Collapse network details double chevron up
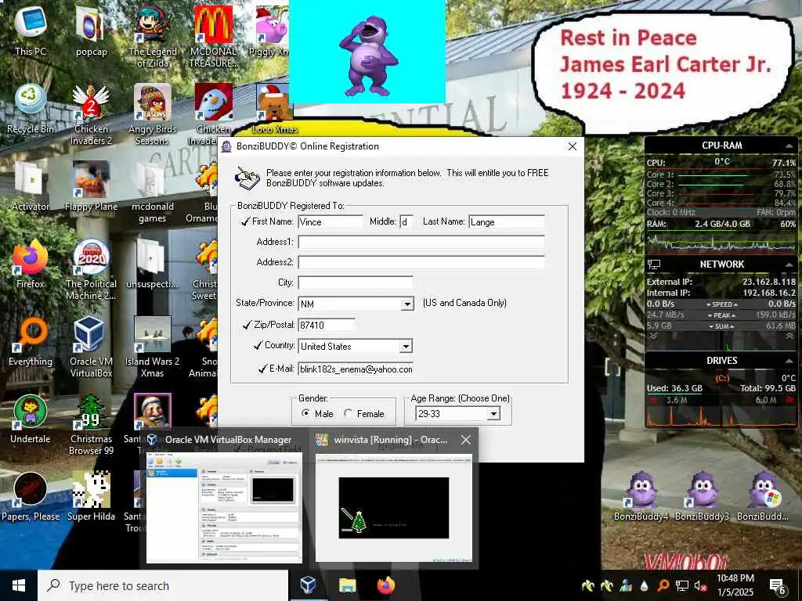This screenshot has width=802, height=601. [789, 336]
